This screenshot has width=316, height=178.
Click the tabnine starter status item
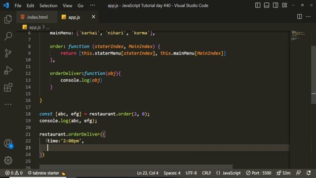pos(46,173)
